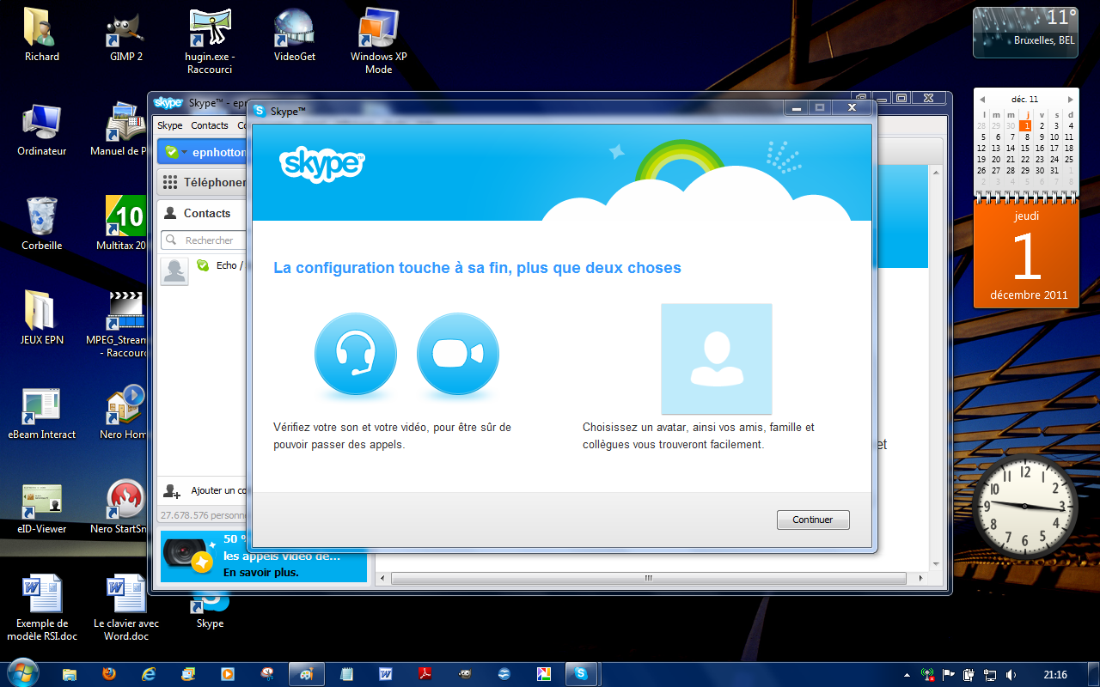1100x687 pixels.
Task: Click the Echo contact avatar picture
Action: (174, 271)
